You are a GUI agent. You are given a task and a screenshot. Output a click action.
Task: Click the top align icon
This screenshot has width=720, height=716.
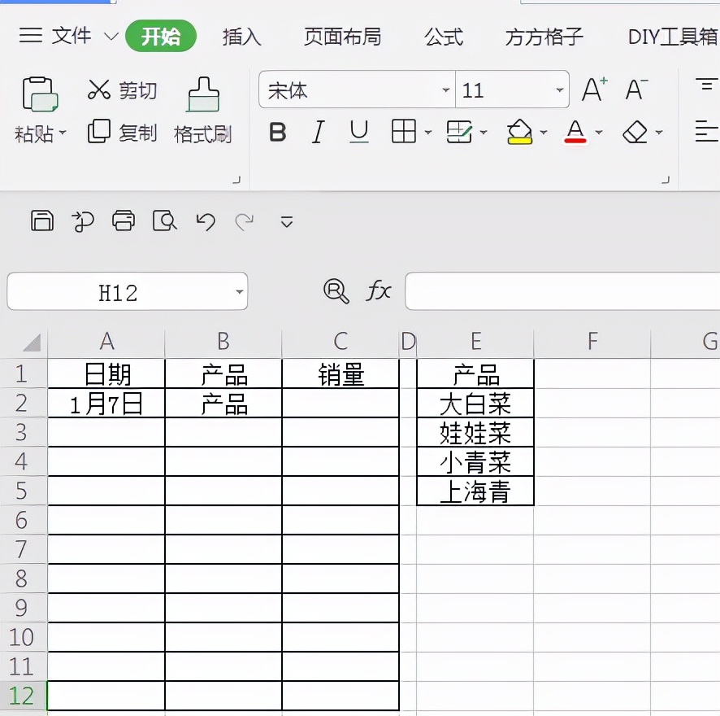pos(706,85)
